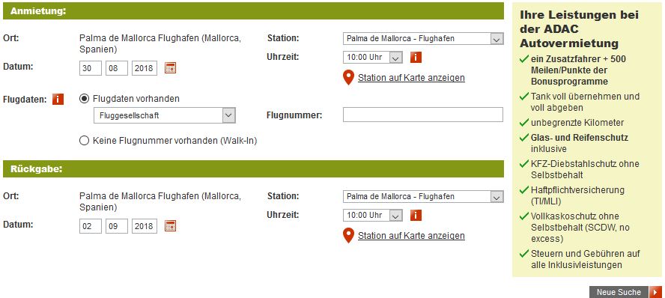Click the info icon next to Flugdaten

tap(58, 99)
